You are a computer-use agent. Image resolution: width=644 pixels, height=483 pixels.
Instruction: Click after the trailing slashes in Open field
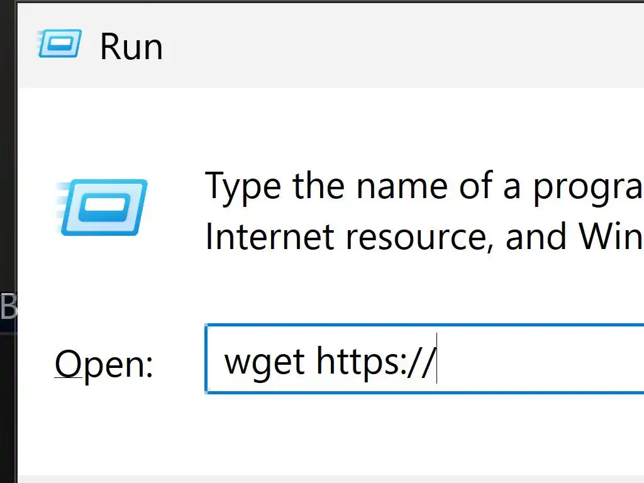pyautogui.click(x=436, y=359)
